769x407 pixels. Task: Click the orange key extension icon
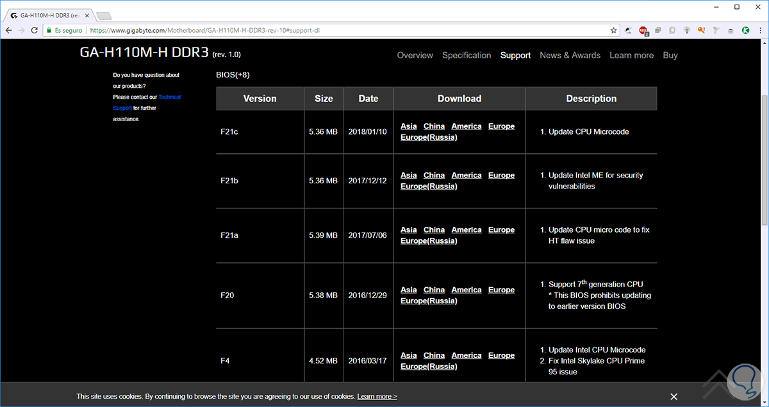tap(701, 30)
